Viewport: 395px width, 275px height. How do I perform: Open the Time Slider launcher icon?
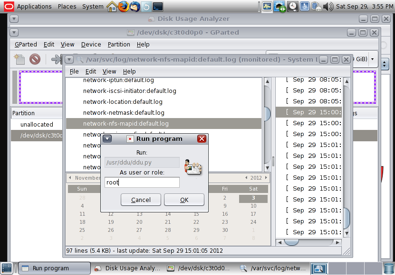[146, 6]
